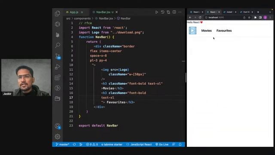The height and width of the screenshot is (155, 275).
Task: Click the export default NavBar code line
Action: [x=98, y=125]
